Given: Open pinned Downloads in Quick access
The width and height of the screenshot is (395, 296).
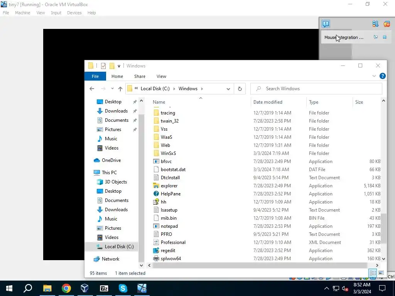Looking at the screenshot, I should pos(116,111).
